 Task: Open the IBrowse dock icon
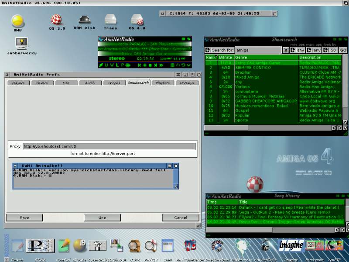[79, 245]
